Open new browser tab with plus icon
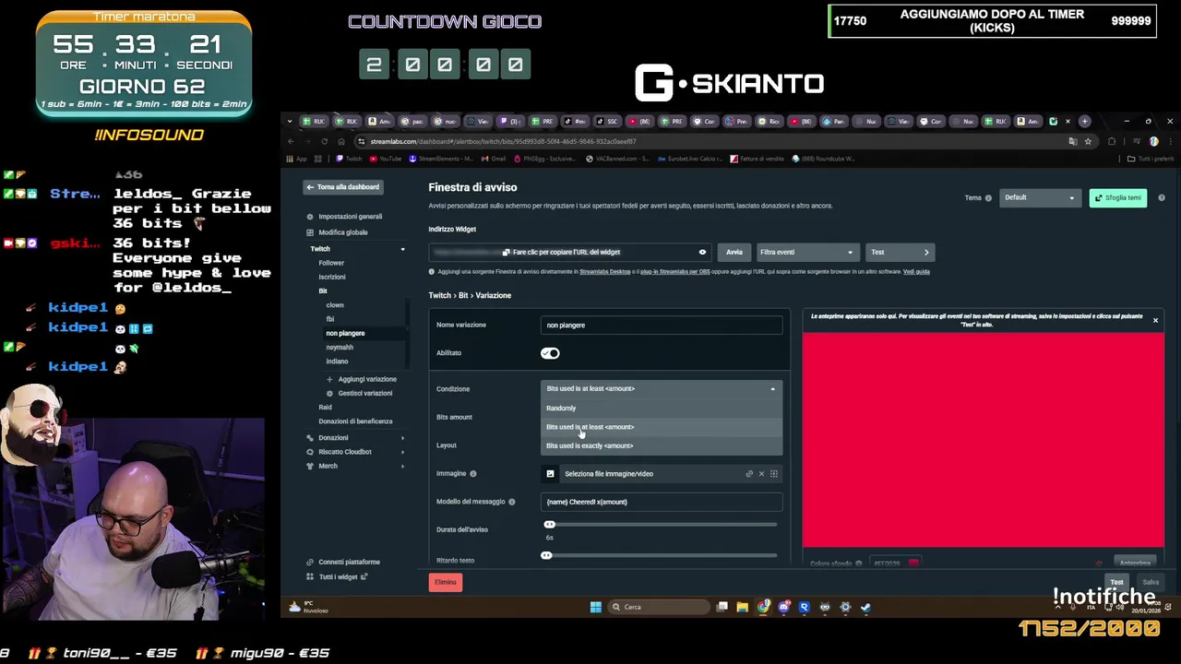 click(x=1086, y=122)
